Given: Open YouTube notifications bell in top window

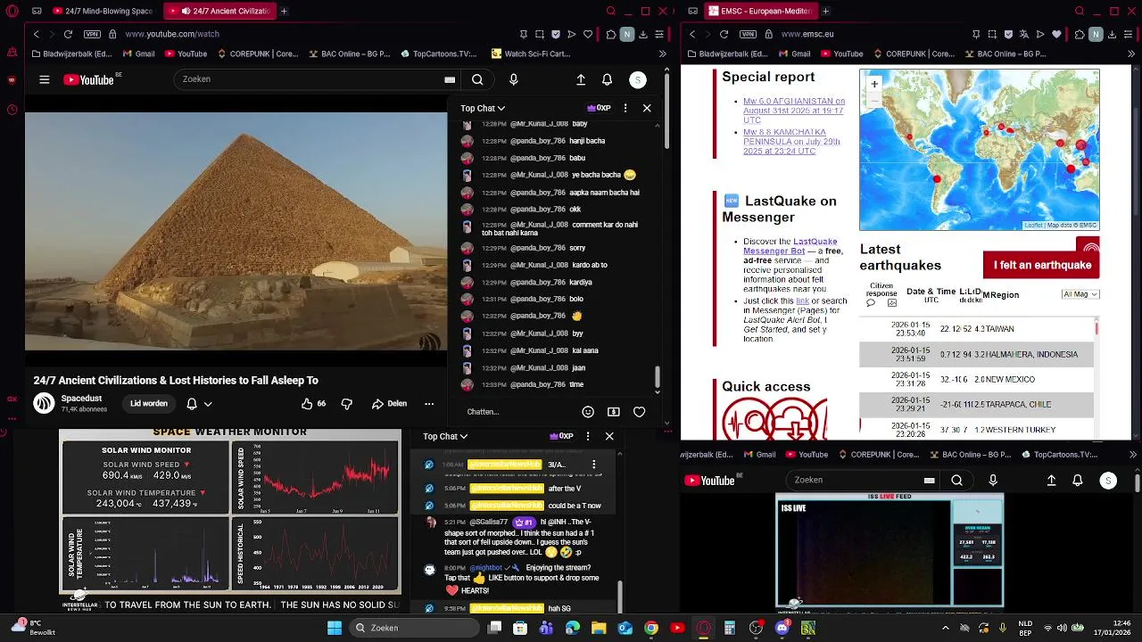Looking at the screenshot, I should pos(607,79).
